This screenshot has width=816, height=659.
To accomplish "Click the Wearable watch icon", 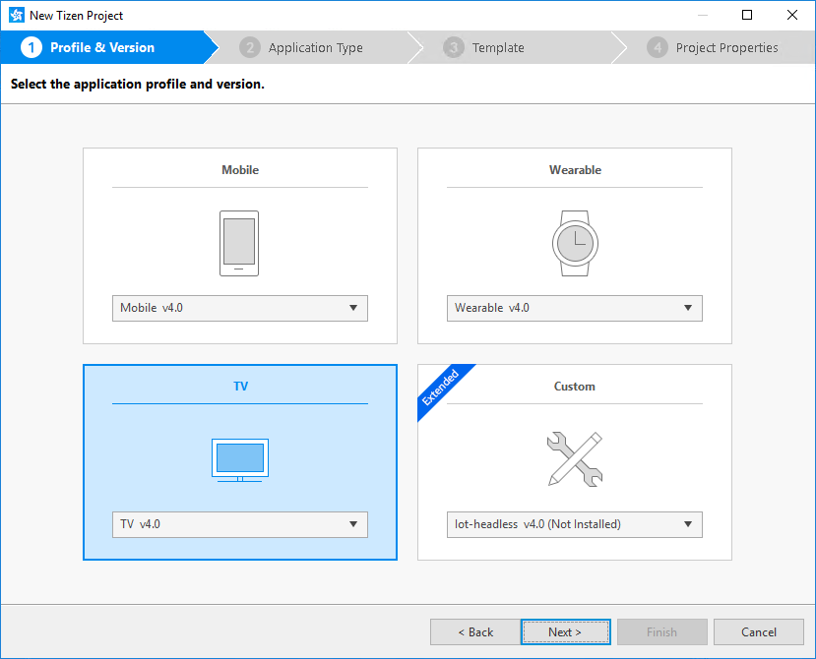I will (574, 242).
